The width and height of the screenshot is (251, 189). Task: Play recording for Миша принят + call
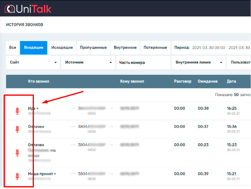(17, 176)
